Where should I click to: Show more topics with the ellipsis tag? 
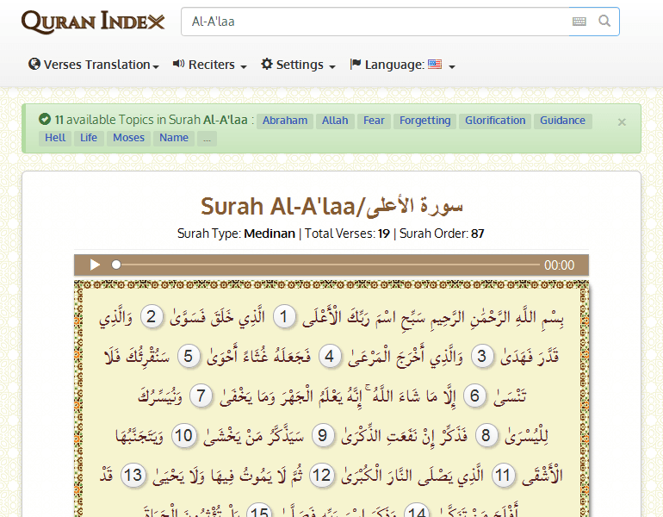click(206, 138)
